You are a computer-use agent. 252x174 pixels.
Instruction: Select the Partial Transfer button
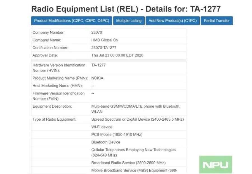point(216,21)
